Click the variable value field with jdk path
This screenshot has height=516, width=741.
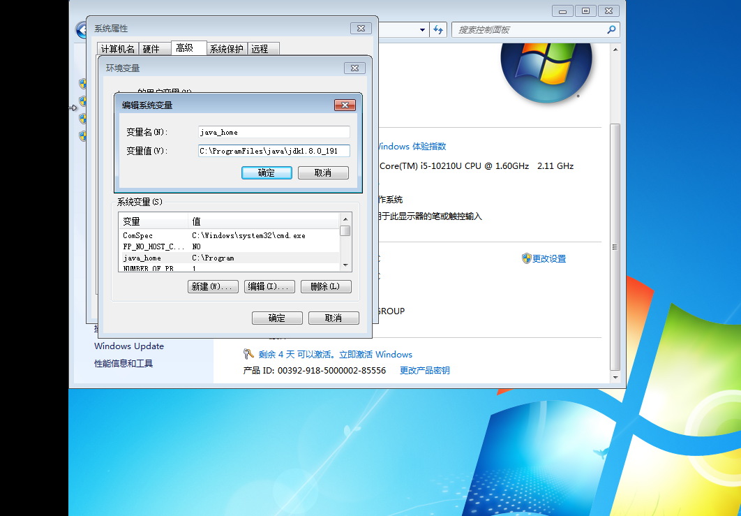click(274, 151)
